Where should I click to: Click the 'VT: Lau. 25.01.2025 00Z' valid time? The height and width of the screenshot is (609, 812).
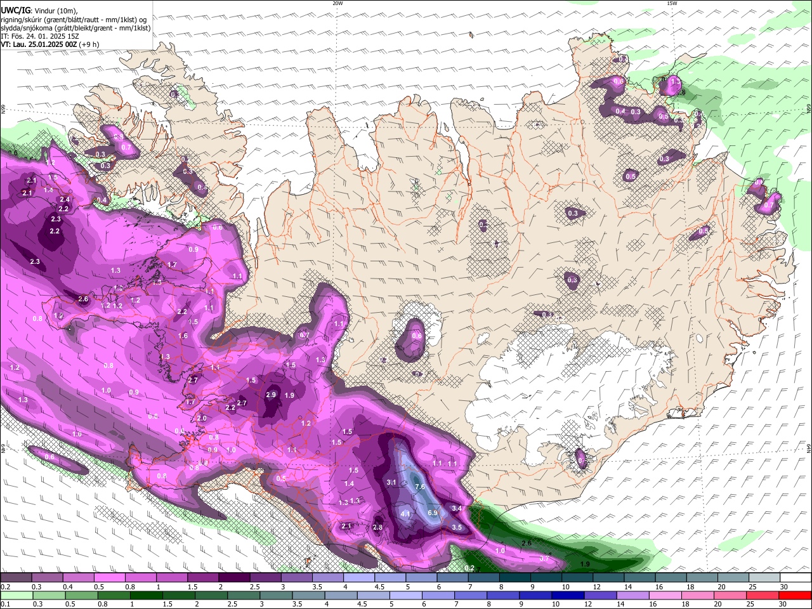tap(39, 44)
